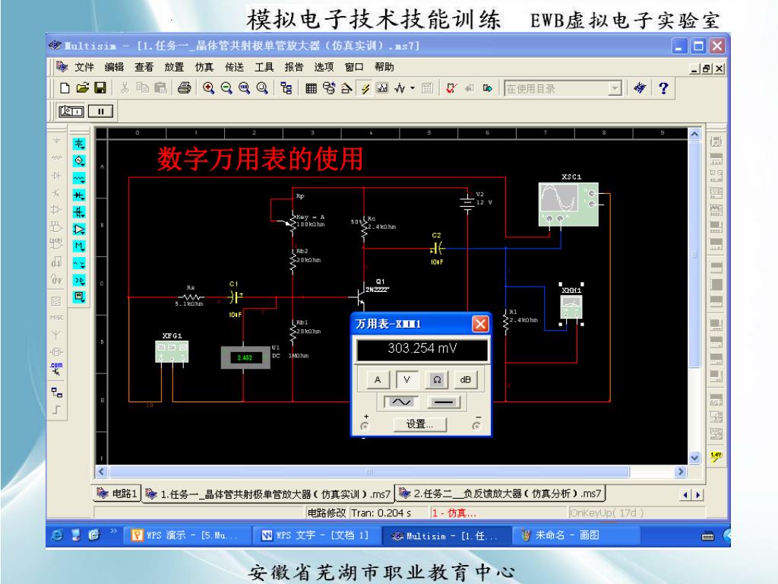Image resolution: width=778 pixels, height=584 pixels.
Task: Toggle the design hierarchy tree icon
Action: [x=286, y=88]
